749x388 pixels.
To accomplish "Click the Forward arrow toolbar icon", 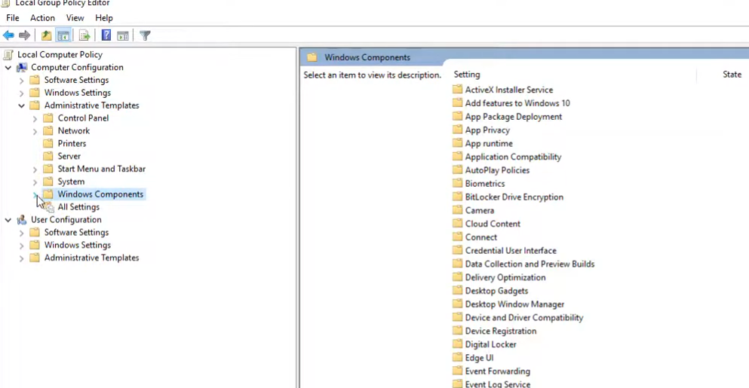I will 24,35.
